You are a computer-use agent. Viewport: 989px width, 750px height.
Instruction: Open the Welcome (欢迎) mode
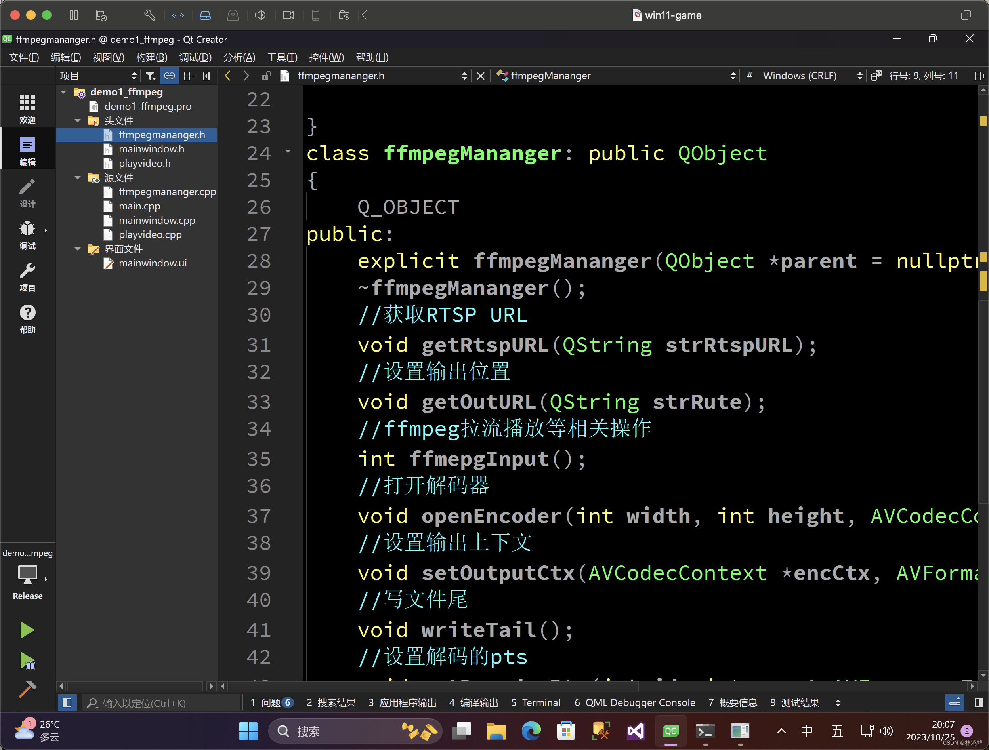(x=27, y=109)
